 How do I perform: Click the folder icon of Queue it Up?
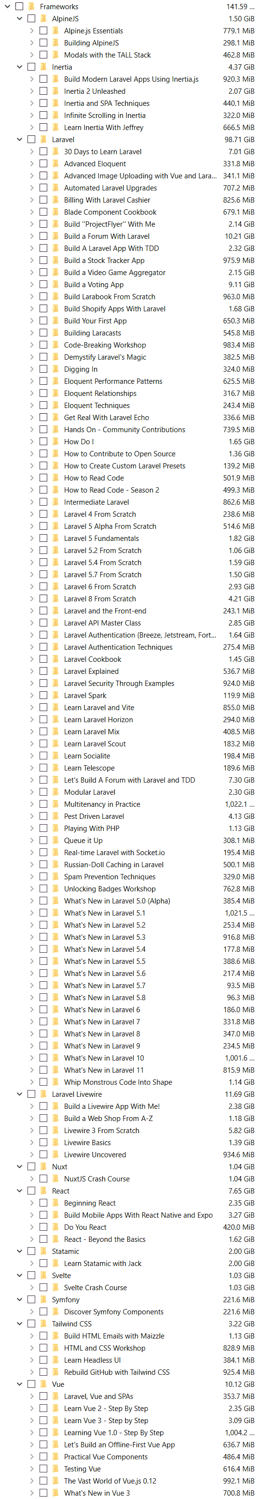tap(56, 840)
